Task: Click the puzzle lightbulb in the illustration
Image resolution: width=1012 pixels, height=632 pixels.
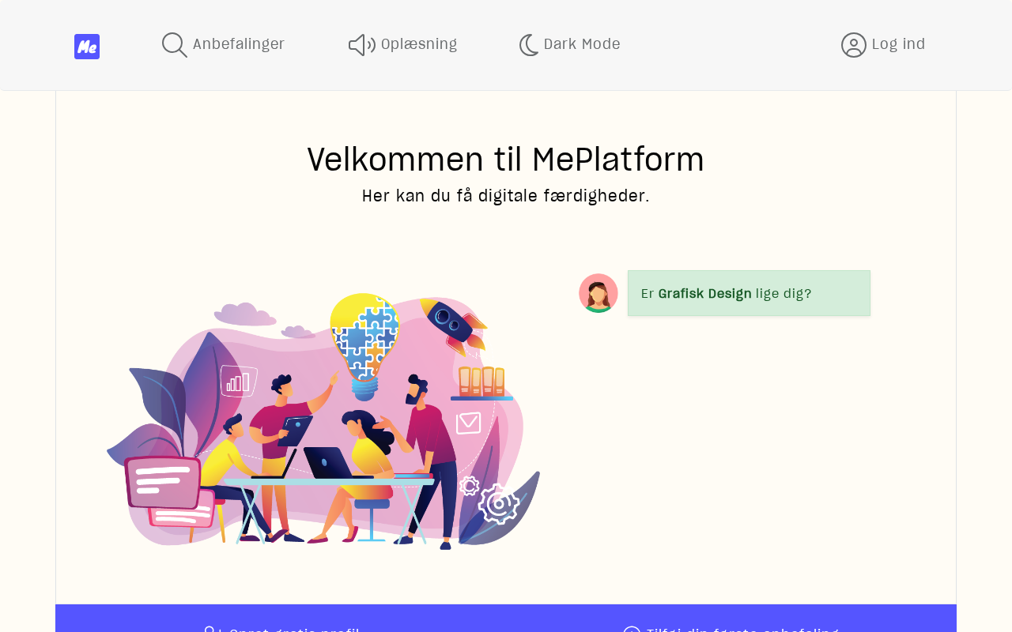Action: 364,346
